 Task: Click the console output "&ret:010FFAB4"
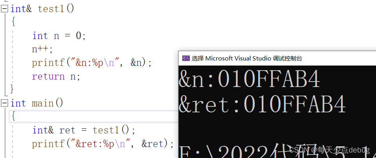click(262, 105)
